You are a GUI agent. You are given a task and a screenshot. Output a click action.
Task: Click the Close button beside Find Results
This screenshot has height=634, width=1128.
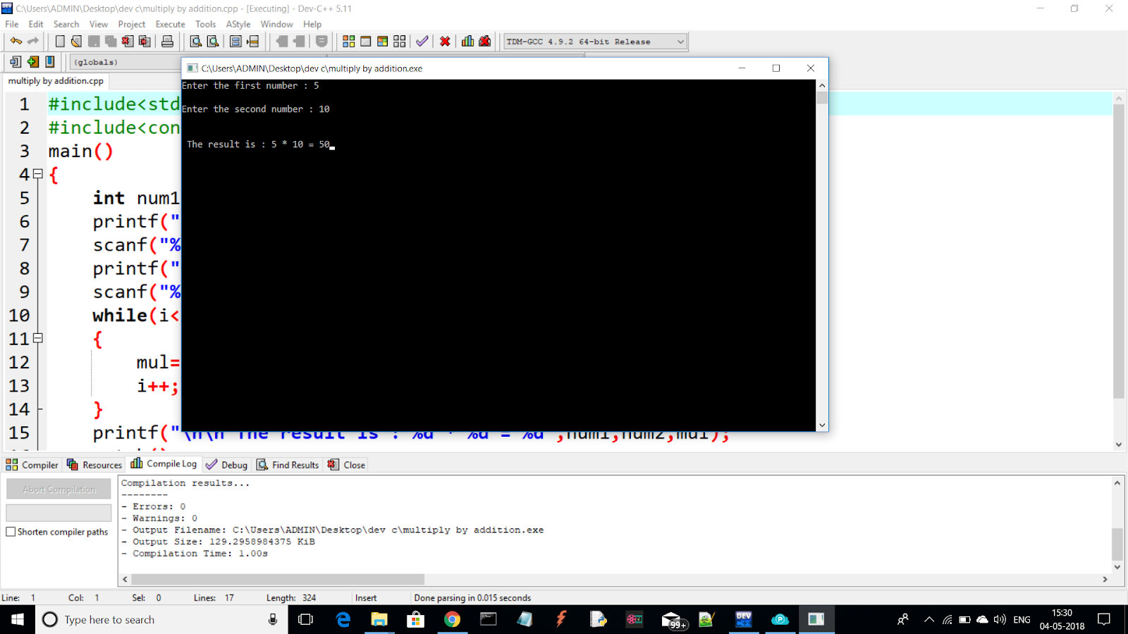tap(346, 464)
